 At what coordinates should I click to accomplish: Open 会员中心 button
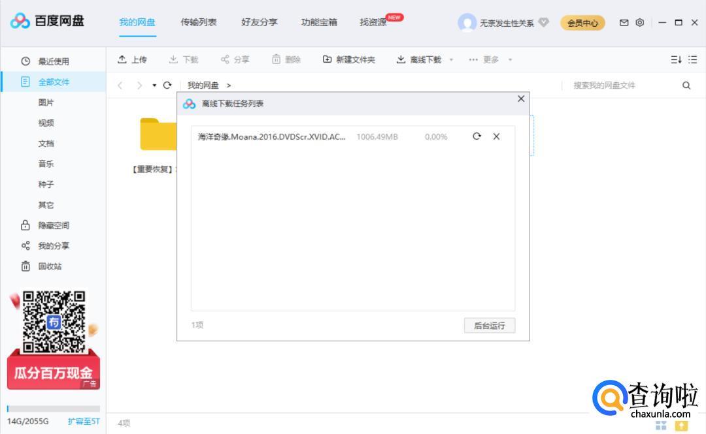click(582, 23)
